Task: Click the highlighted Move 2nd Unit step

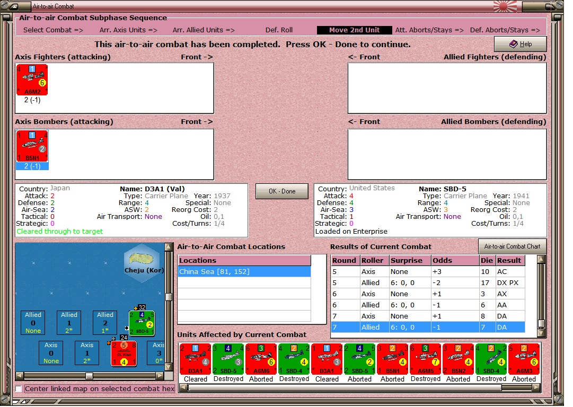Action: 354,30
